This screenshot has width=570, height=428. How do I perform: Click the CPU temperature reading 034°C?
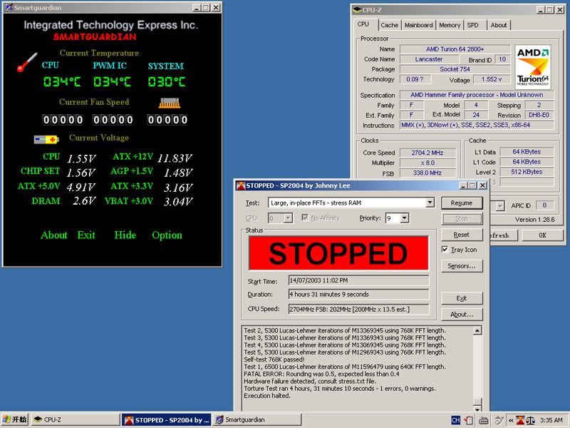pyautogui.click(x=62, y=81)
